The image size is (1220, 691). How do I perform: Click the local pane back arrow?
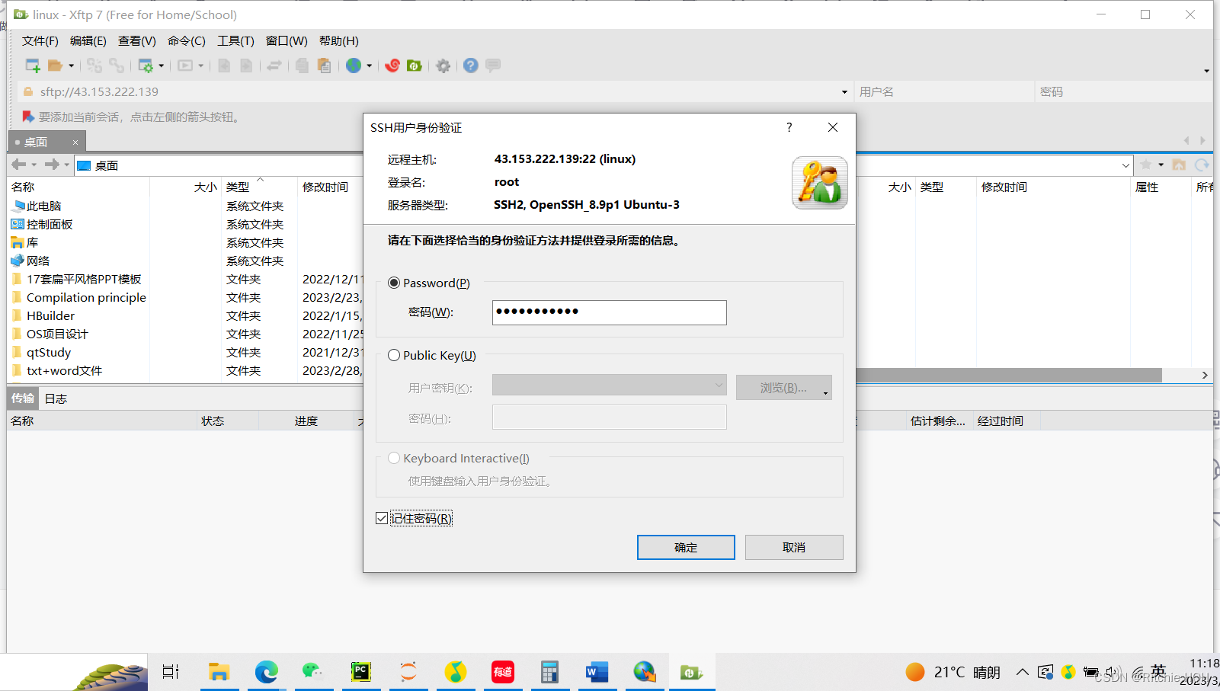(19, 165)
